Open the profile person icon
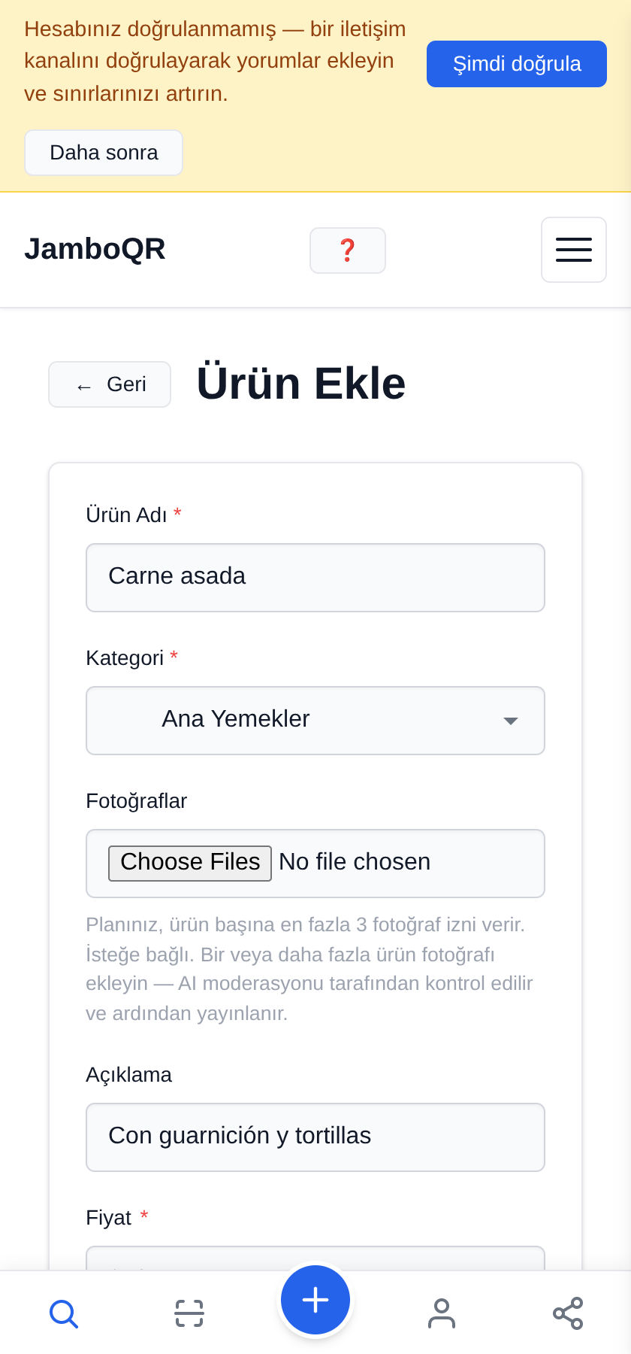The height and width of the screenshot is (1354, 631). (x=442, y=1313)
